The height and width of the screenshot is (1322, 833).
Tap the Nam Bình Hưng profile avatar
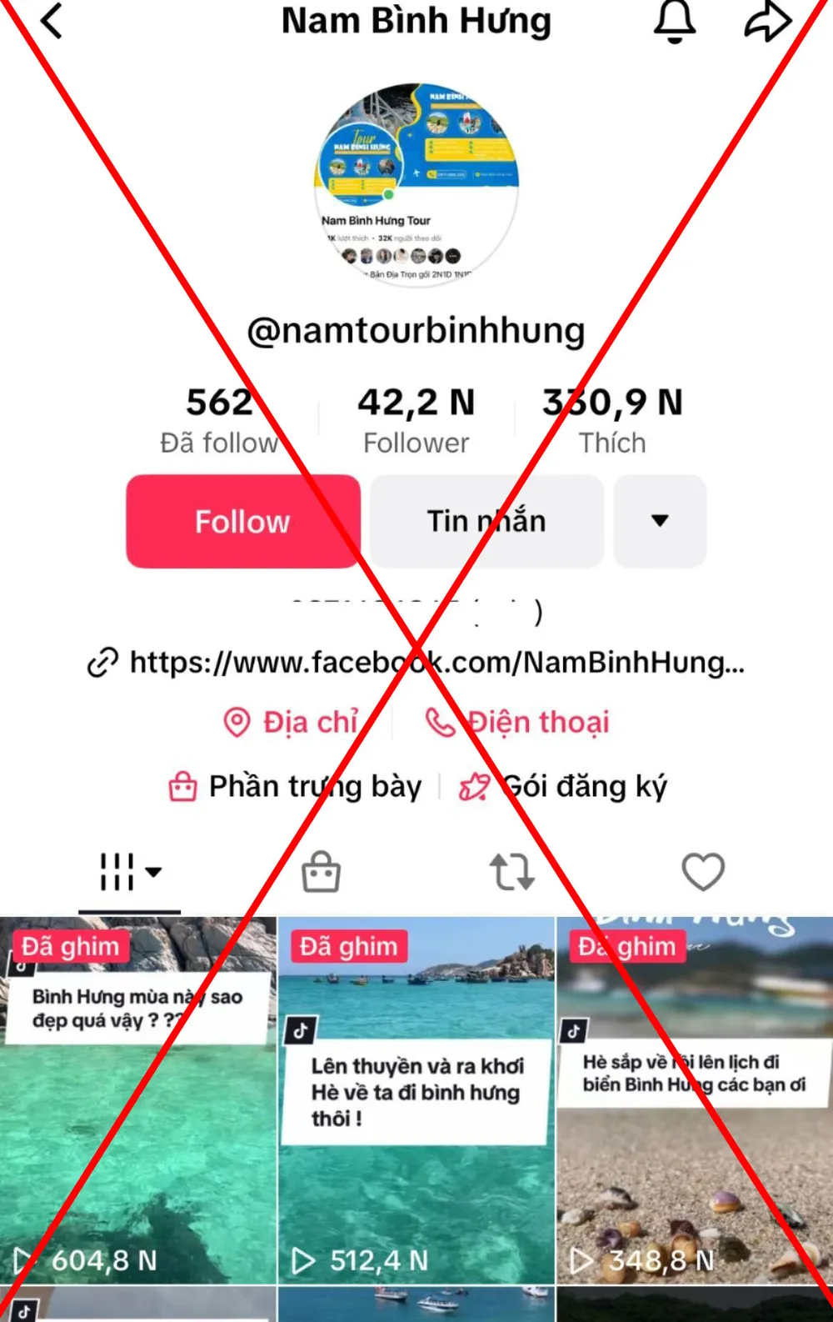click(416, 184)
